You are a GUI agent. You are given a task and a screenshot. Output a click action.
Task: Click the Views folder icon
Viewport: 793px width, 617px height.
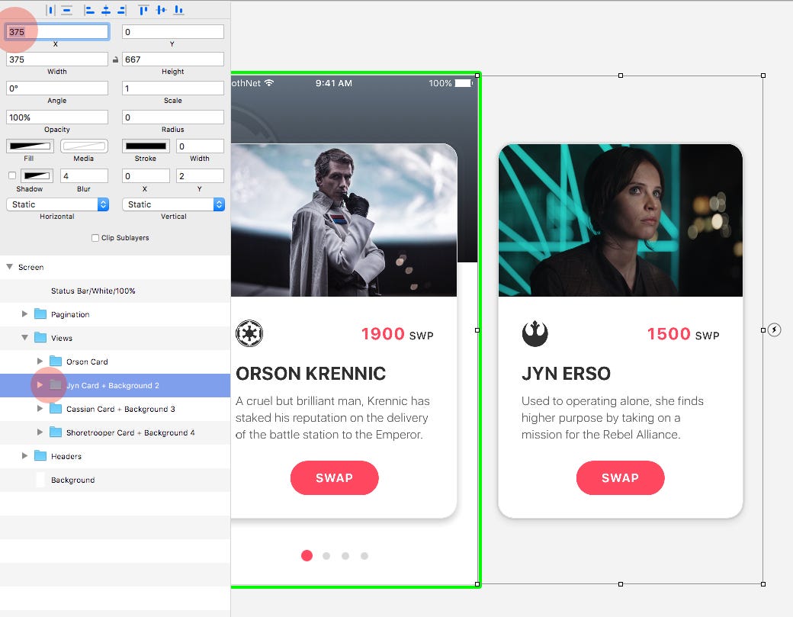pos(40,337)
